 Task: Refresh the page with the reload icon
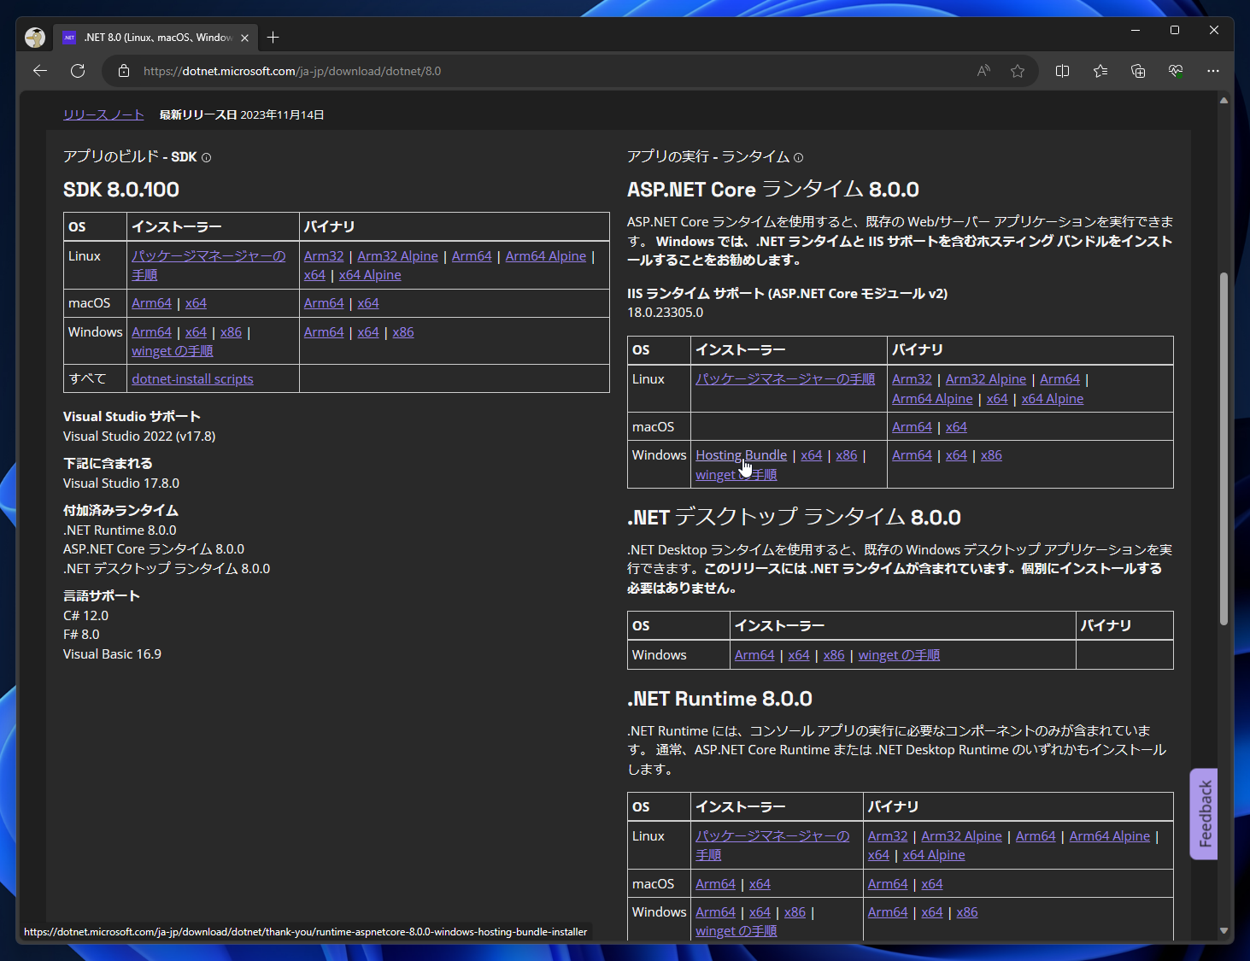pyautogui.click(x=78, y=71)
